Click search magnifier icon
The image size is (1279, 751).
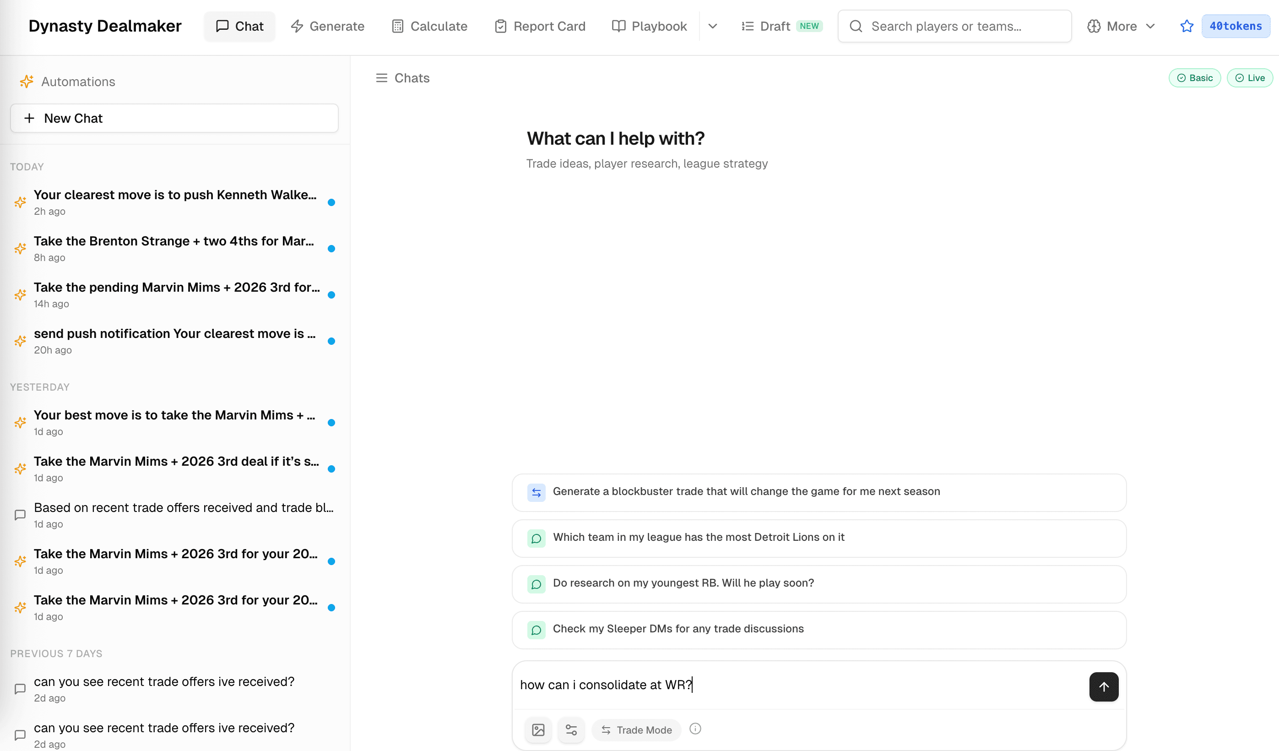point(856,26)
